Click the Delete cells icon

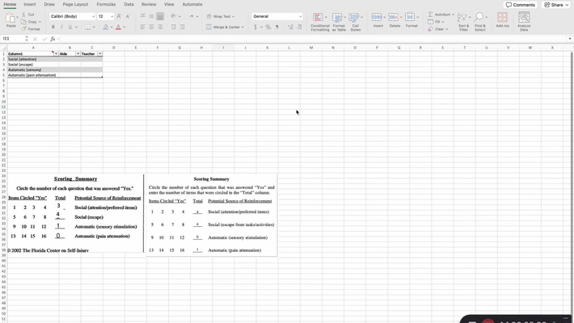393,17
